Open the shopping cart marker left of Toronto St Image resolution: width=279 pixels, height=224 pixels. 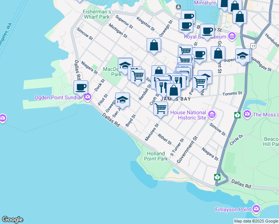pos(200,83)
